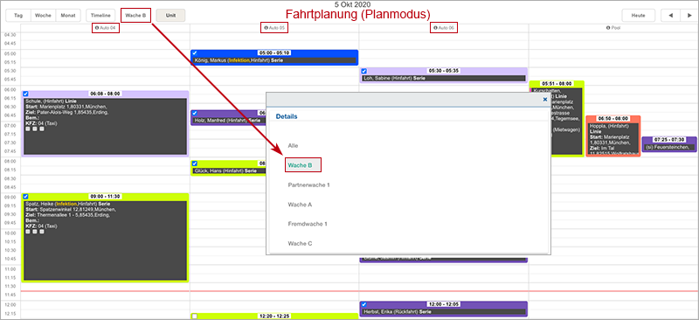699x320 pixels.
Task: Tick first small box in Spatz, Heike trip
Action: (x=28, y=232)
